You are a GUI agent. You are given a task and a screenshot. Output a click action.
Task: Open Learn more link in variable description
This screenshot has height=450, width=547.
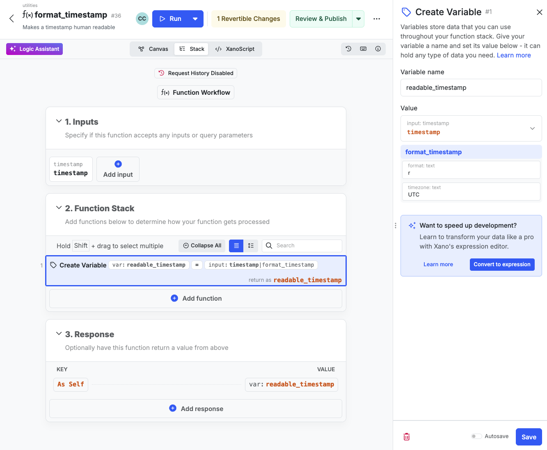pos(514,55)
